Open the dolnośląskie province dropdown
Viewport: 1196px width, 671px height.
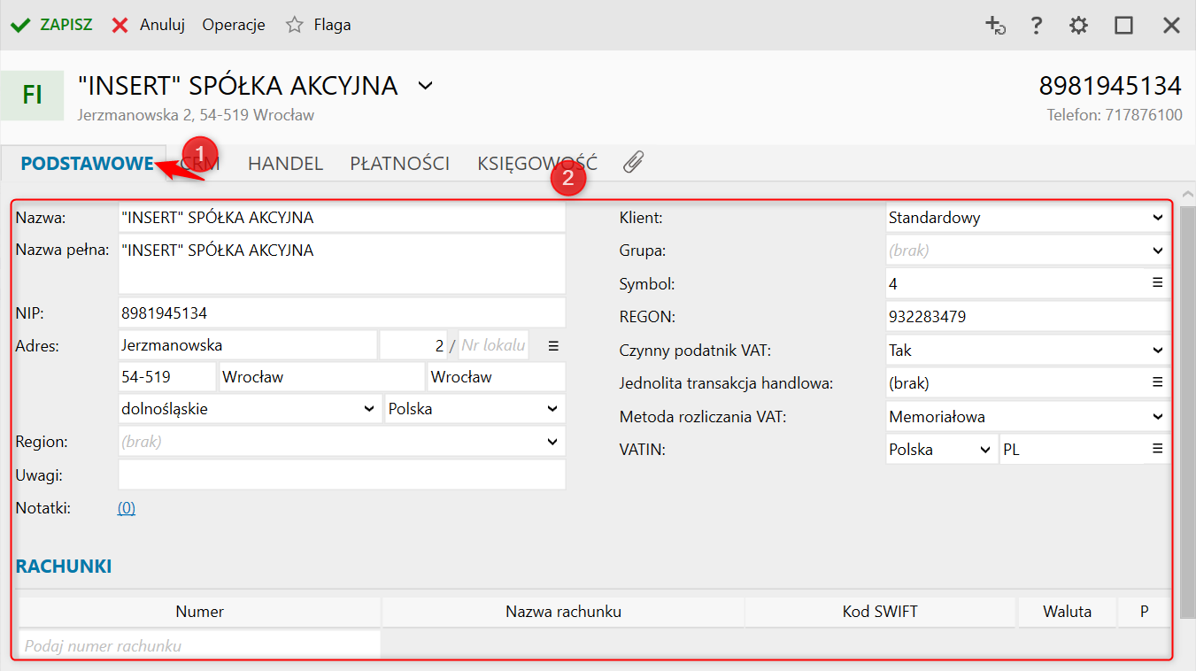pyautogui.click(x=369, y=409)
